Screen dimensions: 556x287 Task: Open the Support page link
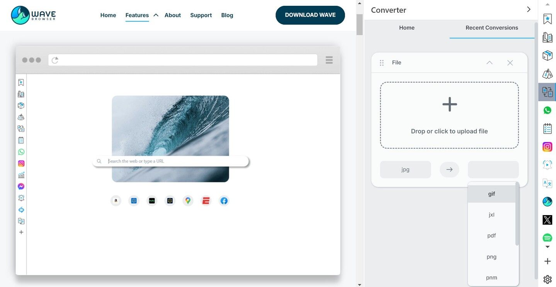pos(201,15)
